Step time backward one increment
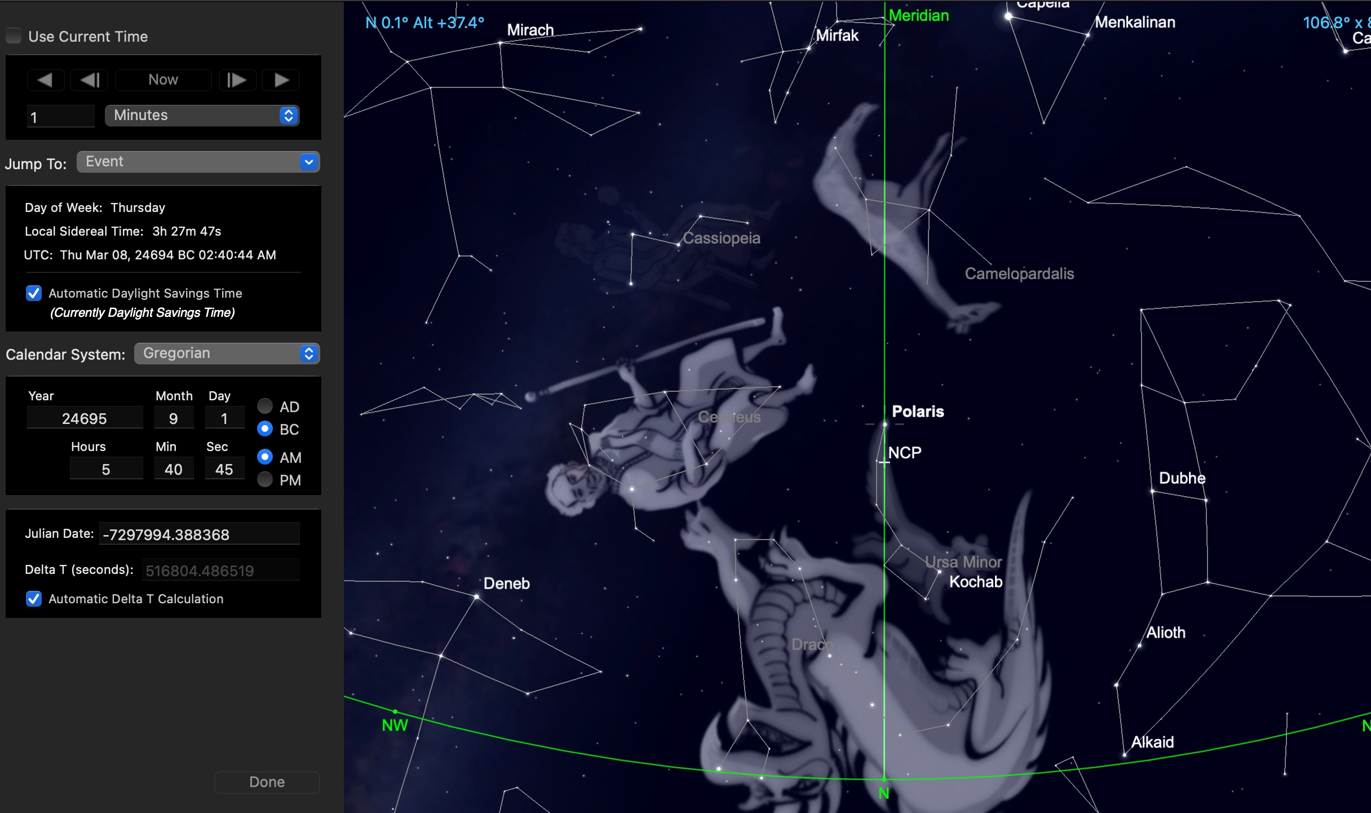The height and width of the screenshot is (813, 1371). 90,80
